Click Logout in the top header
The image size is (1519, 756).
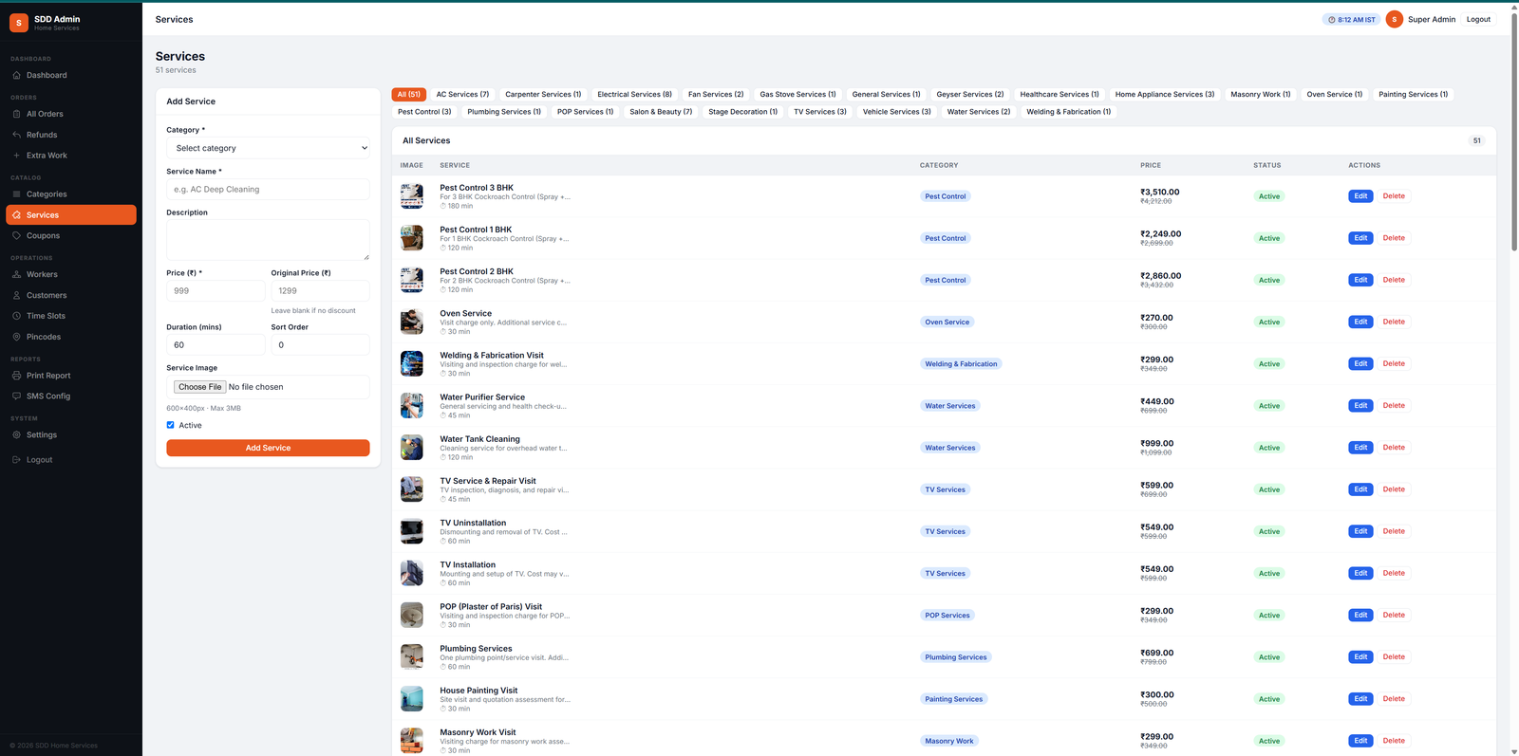point(1478,19)
